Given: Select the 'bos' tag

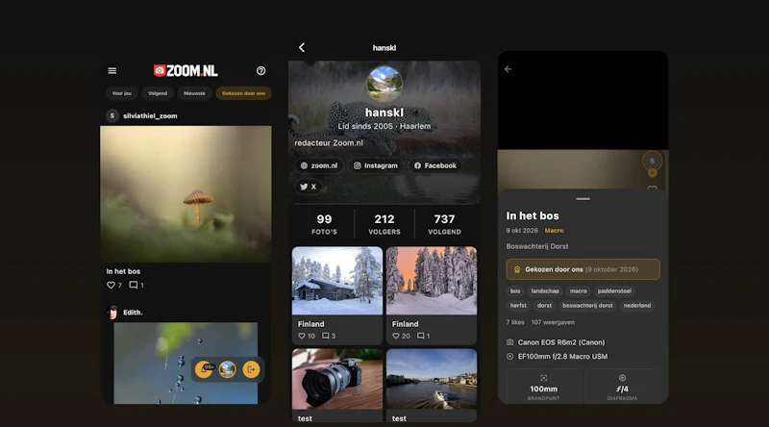Looking at the screenshot, I should click(515, 291).
